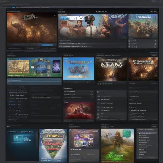Open the banner with the helmeted man in tie
Image resolution: width=163 pixels, height=163 pixels.
(x=93, y=26)
